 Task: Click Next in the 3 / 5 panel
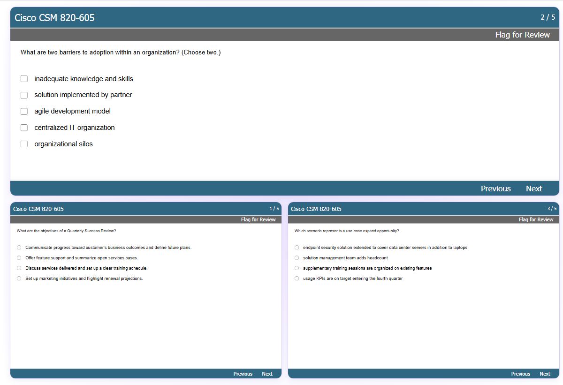pos(545,374)
